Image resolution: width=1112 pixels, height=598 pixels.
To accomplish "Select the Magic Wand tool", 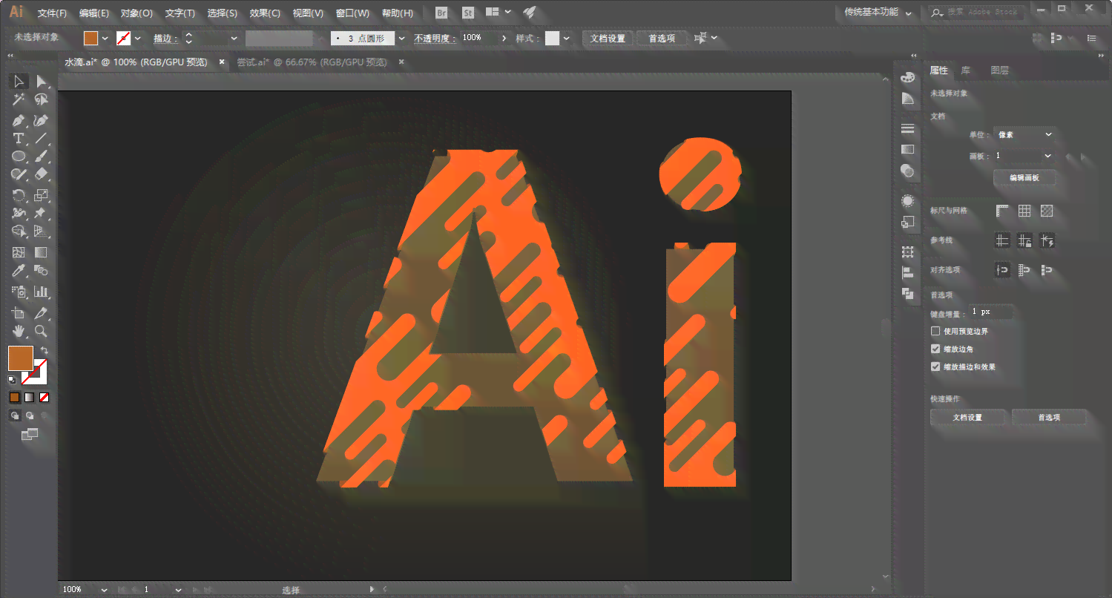I will click(19, 100).
